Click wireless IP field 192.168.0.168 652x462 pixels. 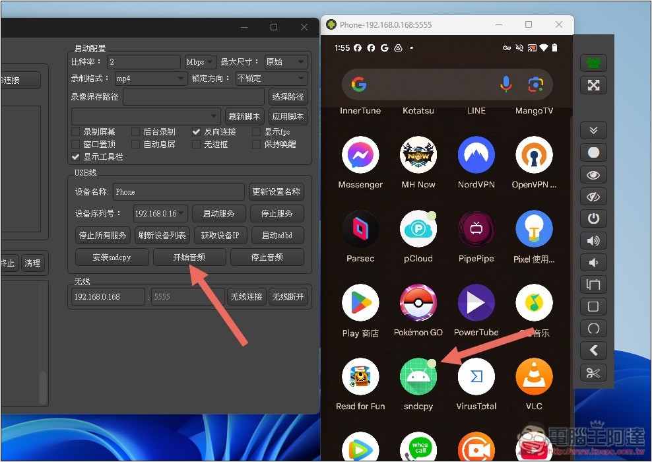pos(108,297)
